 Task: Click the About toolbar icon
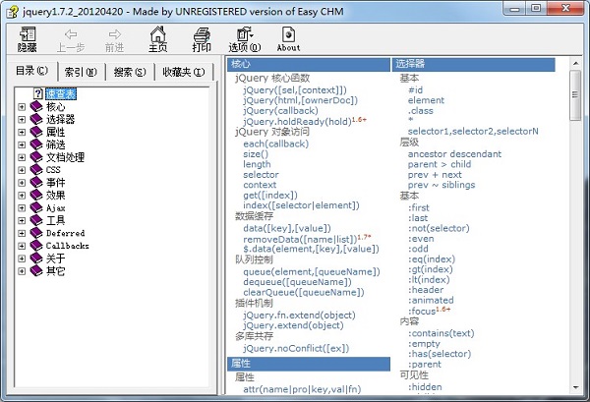pos(288,34)
